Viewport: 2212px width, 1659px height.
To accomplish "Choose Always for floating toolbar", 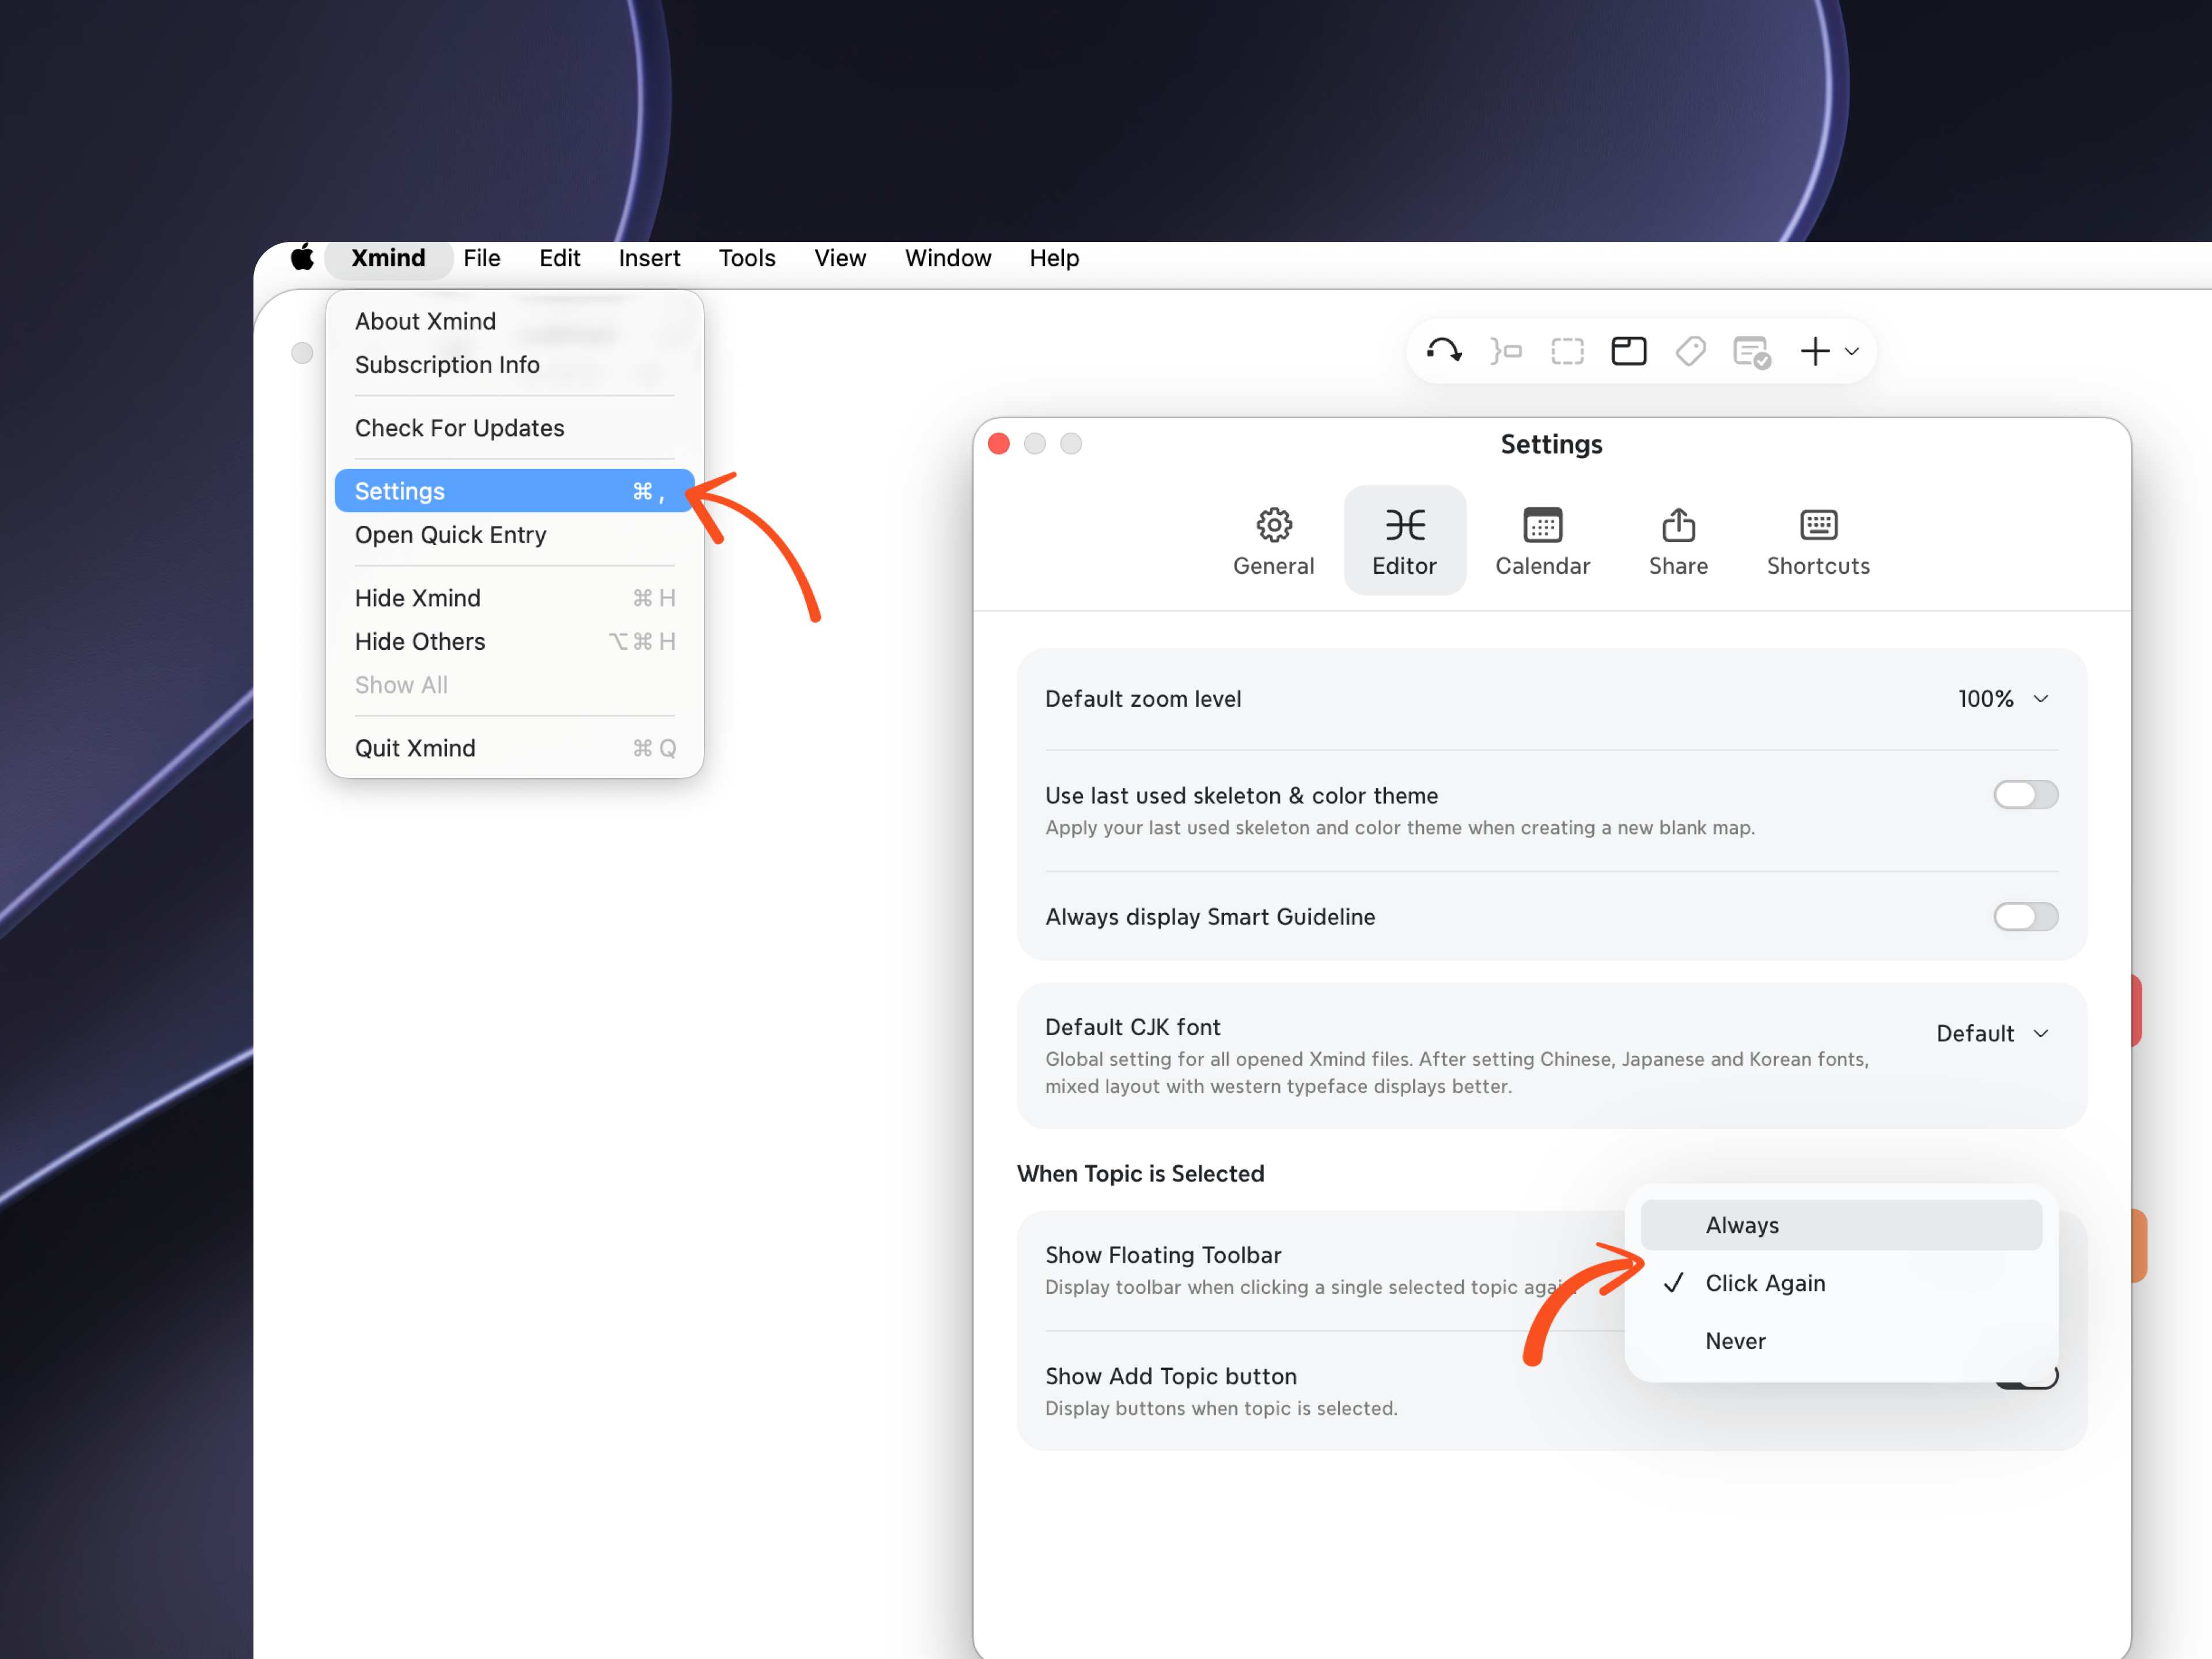I will coord(1841,1225).
